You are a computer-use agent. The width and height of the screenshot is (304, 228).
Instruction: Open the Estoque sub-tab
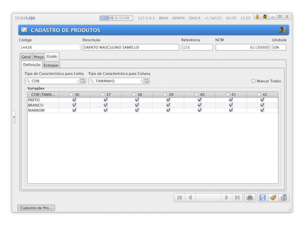[x=51, y=65]
